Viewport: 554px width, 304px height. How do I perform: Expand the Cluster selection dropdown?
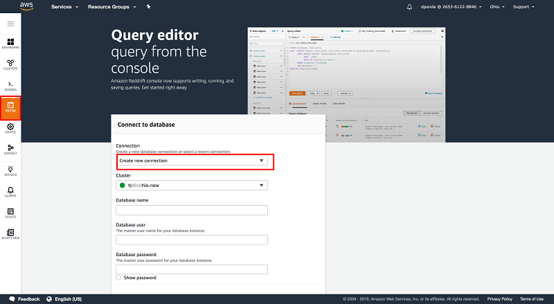tap(192, 186)
